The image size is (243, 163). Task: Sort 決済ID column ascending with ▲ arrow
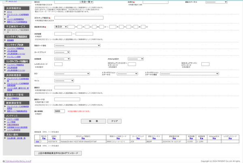pyautogui.click(x=55, y=138)
